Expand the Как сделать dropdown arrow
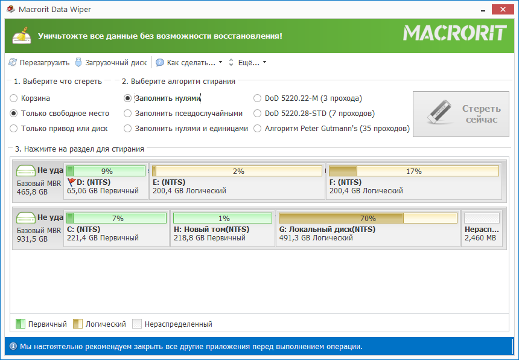 [220, 62]
